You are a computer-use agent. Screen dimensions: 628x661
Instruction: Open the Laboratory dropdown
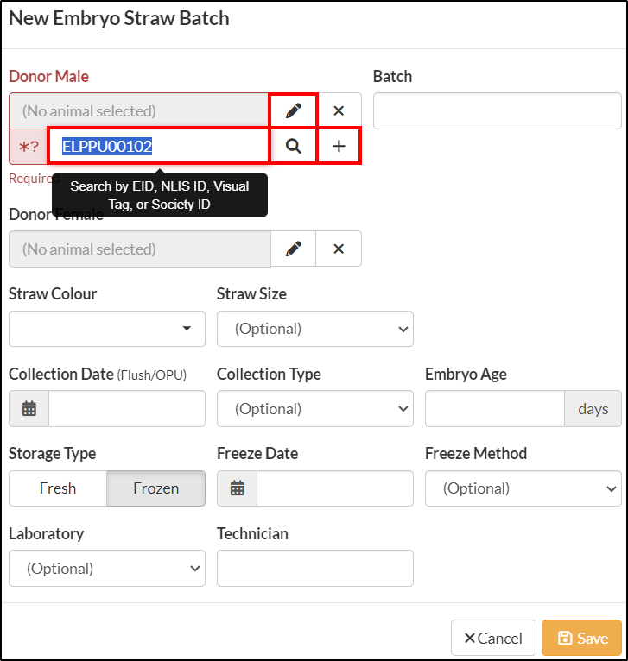point(107,569)
